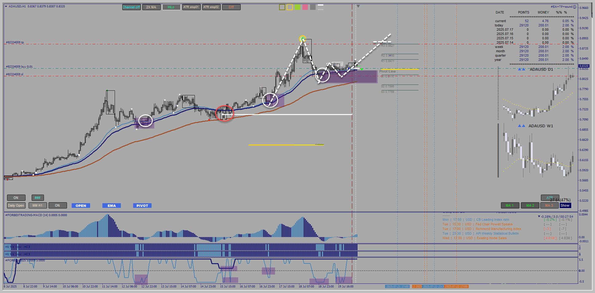
Task: Select the pink filled square swatch
Action: (x=305, y=7)
